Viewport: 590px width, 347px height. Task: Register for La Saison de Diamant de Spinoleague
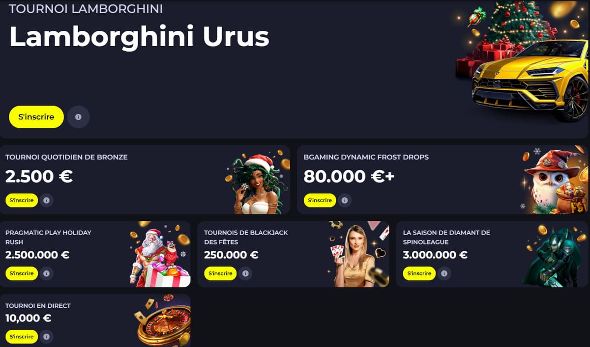[419, 273]
